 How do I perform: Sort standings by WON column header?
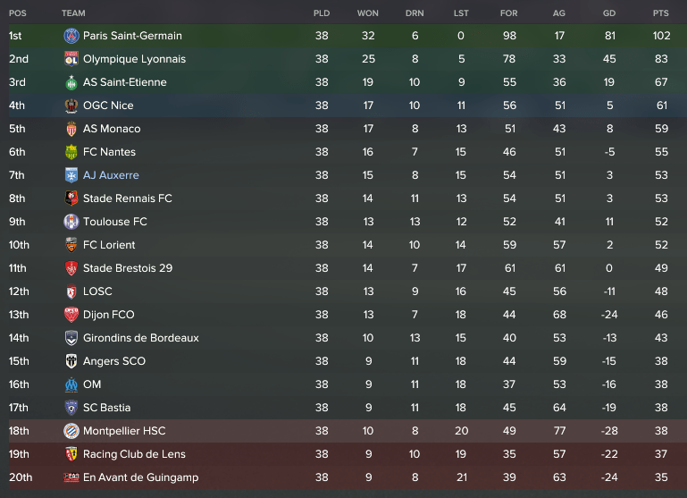367,13
